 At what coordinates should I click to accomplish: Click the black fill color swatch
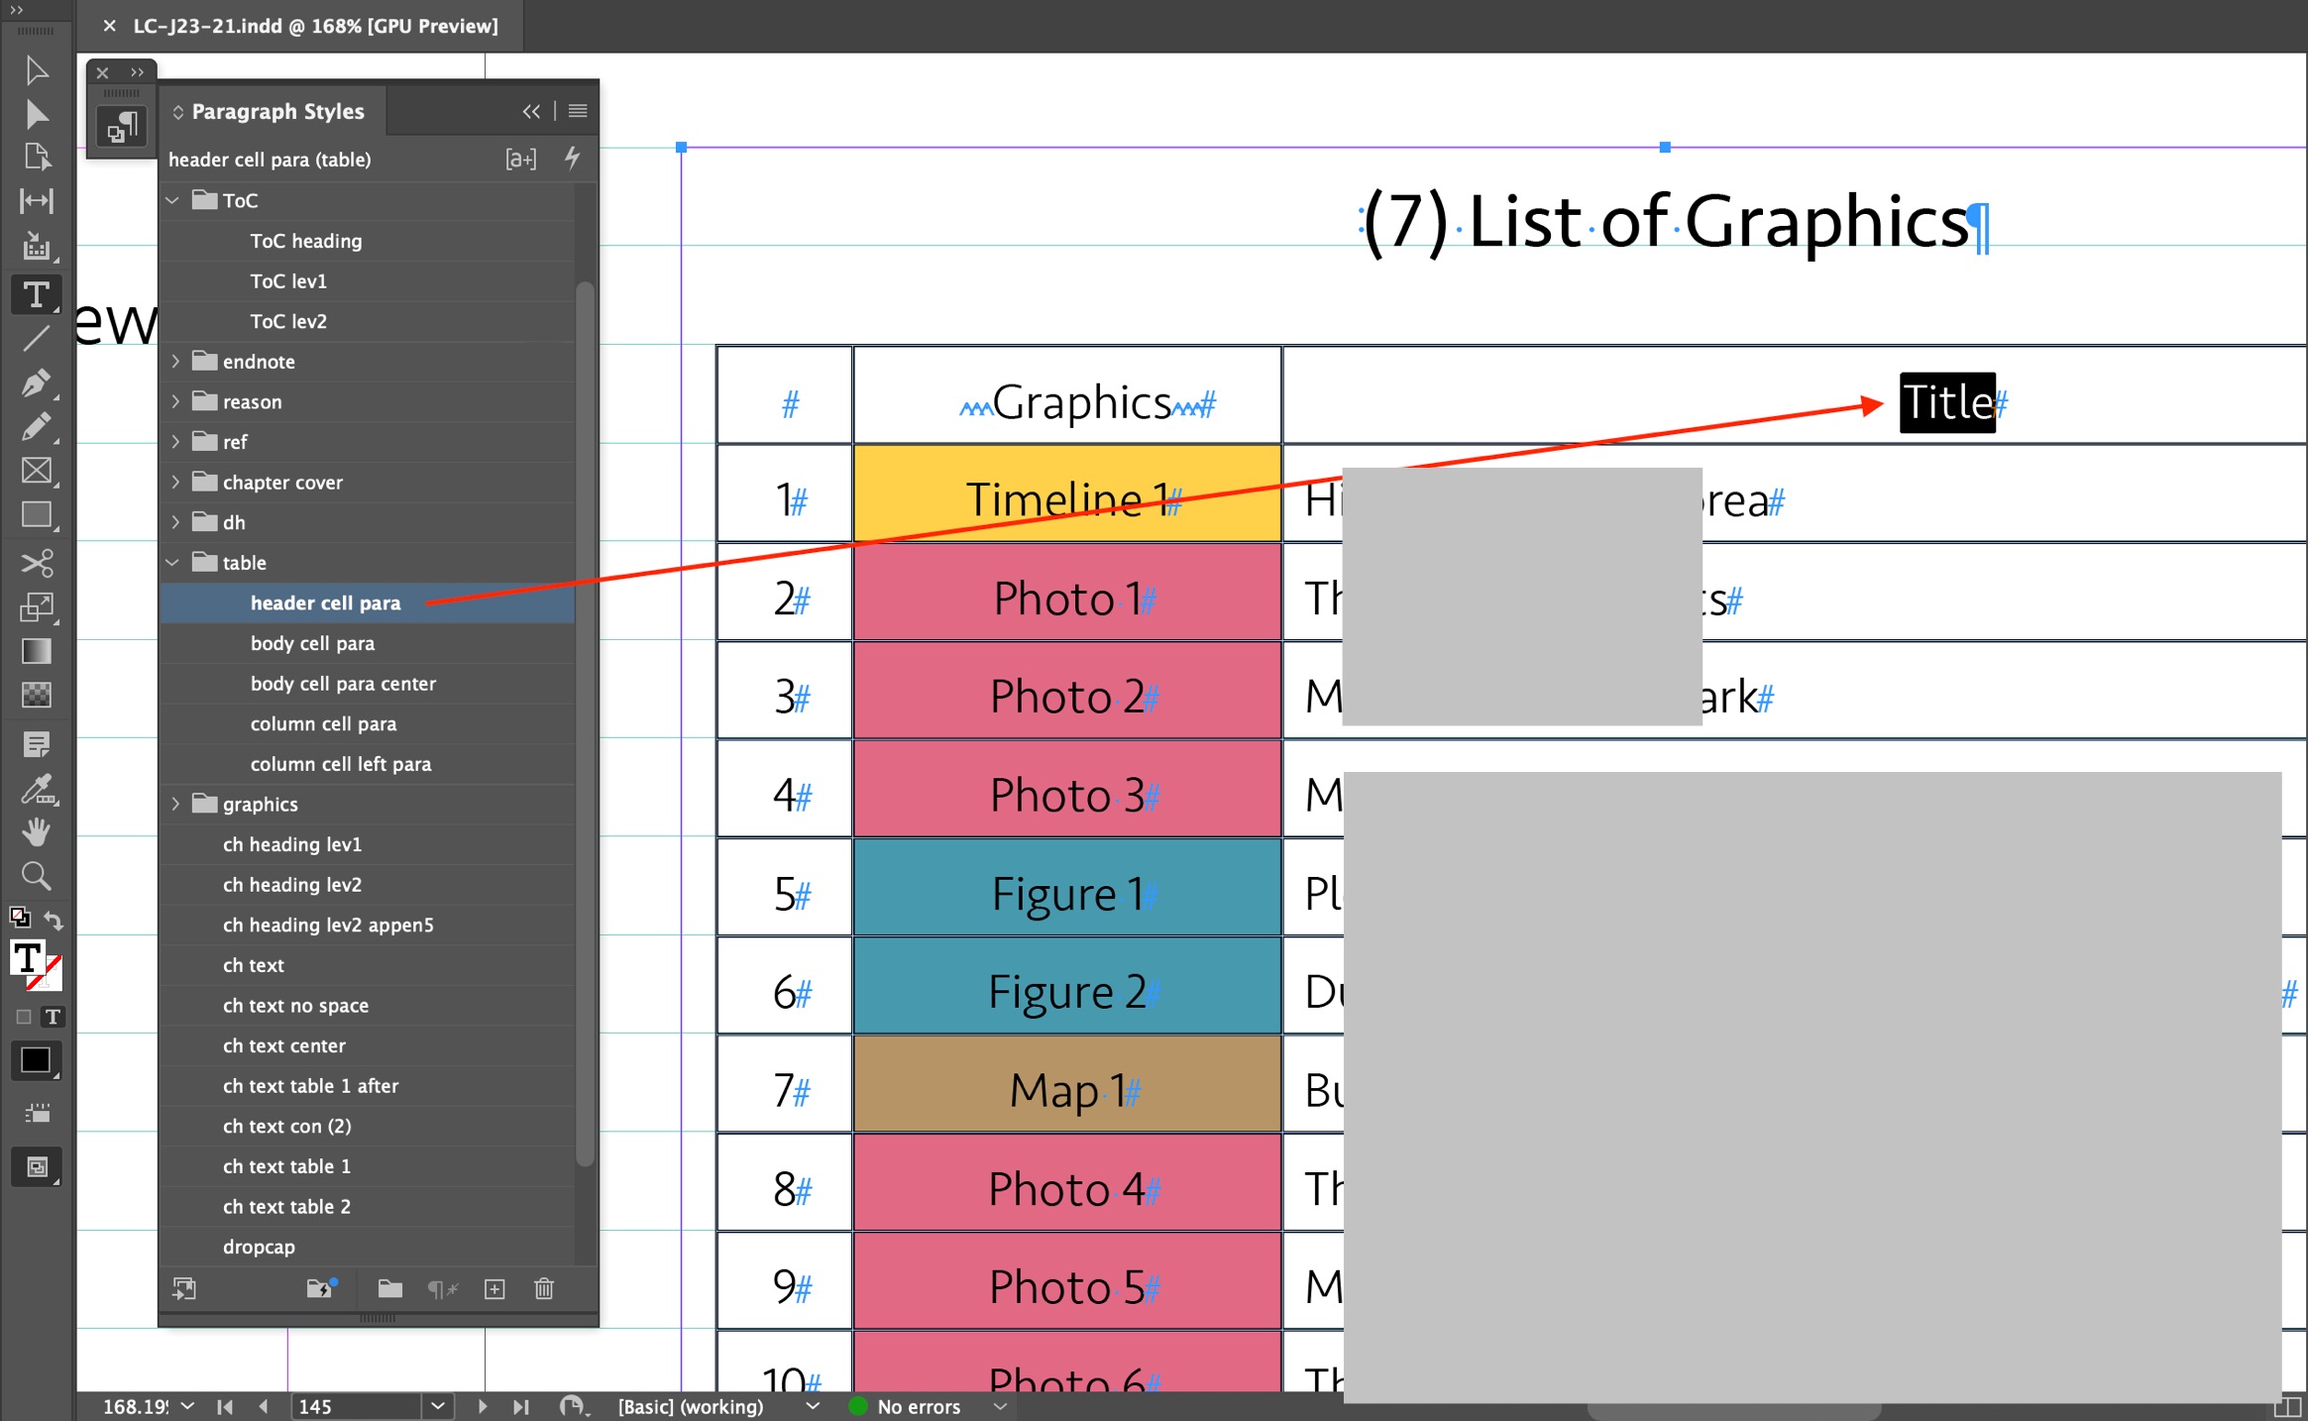(x=35, y=1060)
